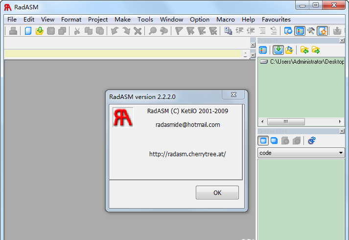Viewport: 349px width, 240px height.
Task: Click OK in the RadASM version dialog
Action: click(x=217, y=192)
